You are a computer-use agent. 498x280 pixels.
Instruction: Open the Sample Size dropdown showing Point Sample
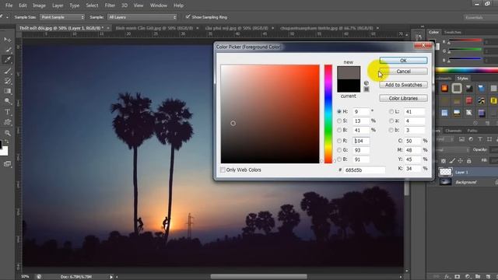[62, 17]
